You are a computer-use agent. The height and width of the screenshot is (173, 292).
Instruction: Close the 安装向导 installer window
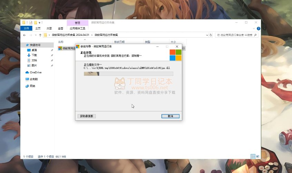tap(177, 47)
